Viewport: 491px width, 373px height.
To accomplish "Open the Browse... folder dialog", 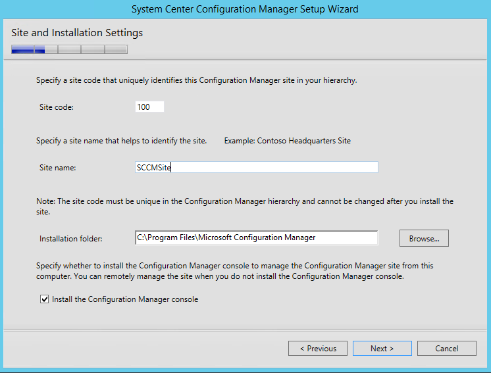I will point(424,238).
